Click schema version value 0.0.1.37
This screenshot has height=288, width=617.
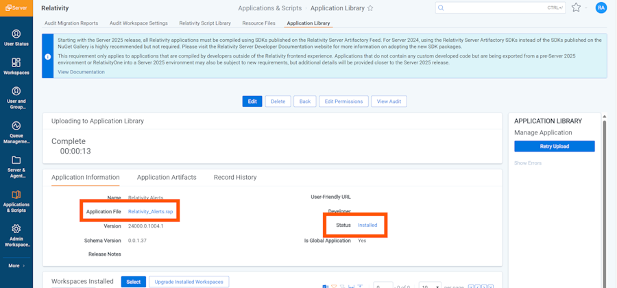137,241
